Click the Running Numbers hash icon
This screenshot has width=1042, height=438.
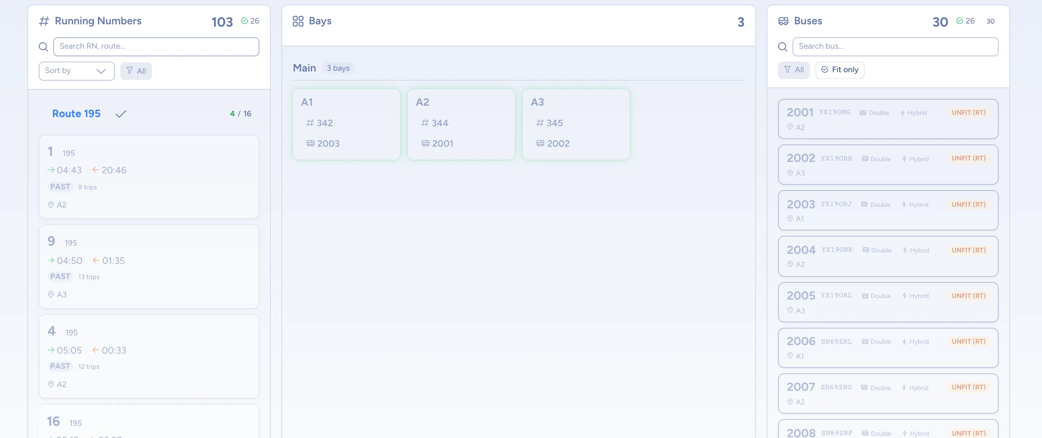(x=44, y=21)
